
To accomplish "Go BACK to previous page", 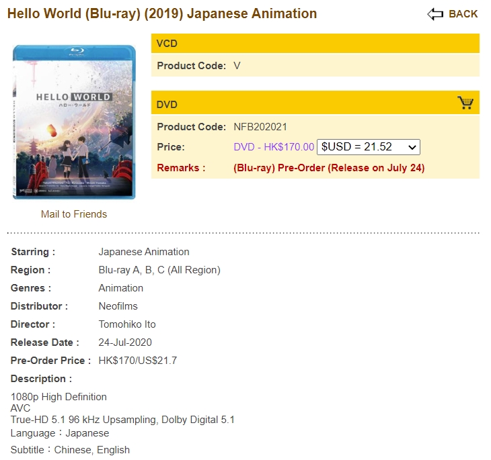I will click(x=463, y=14).
